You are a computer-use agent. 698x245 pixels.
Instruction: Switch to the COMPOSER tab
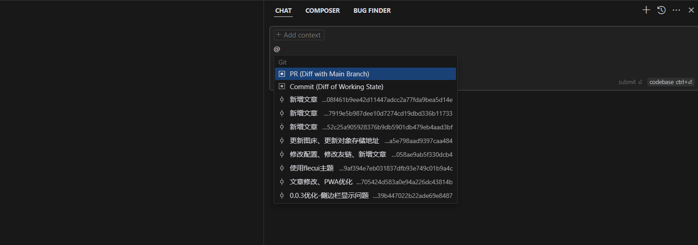[x=323, y=11]
